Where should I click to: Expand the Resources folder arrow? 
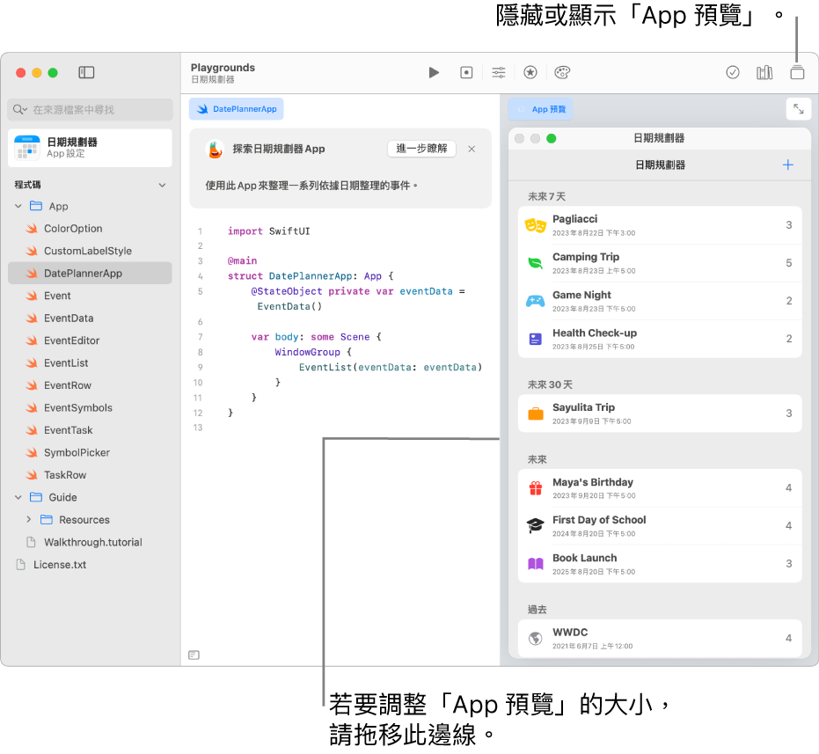pyautogui.click(x=29, y=519)
